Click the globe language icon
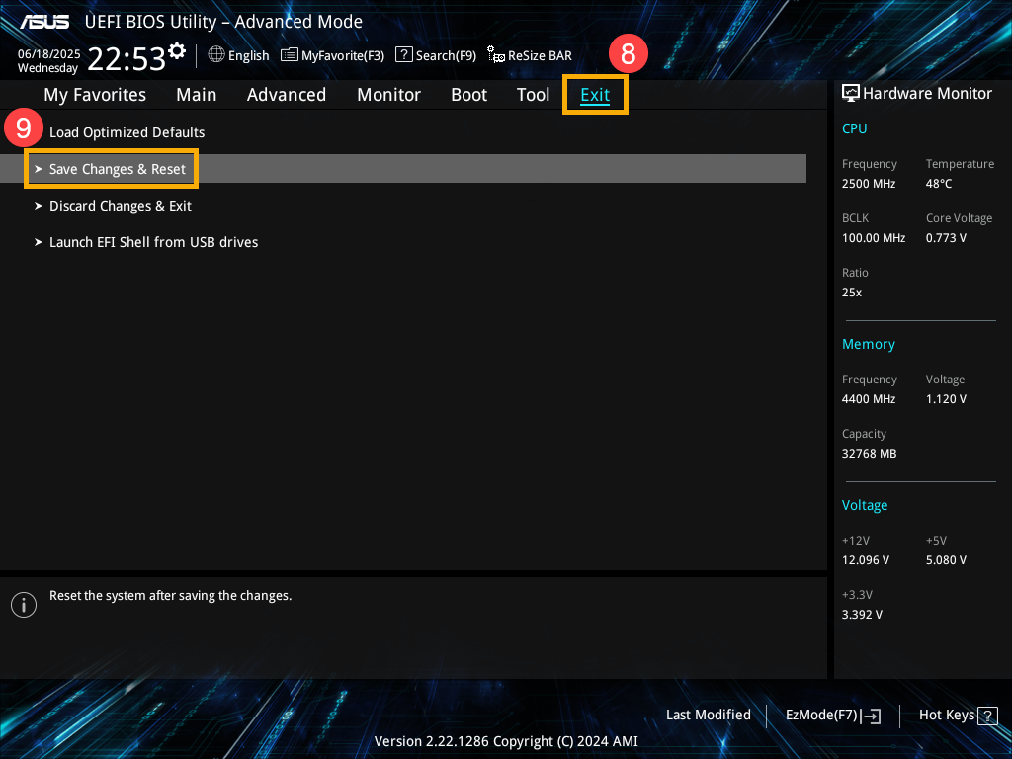The image size is (1012, 759). pyautogui.click(x=216, y=55)
